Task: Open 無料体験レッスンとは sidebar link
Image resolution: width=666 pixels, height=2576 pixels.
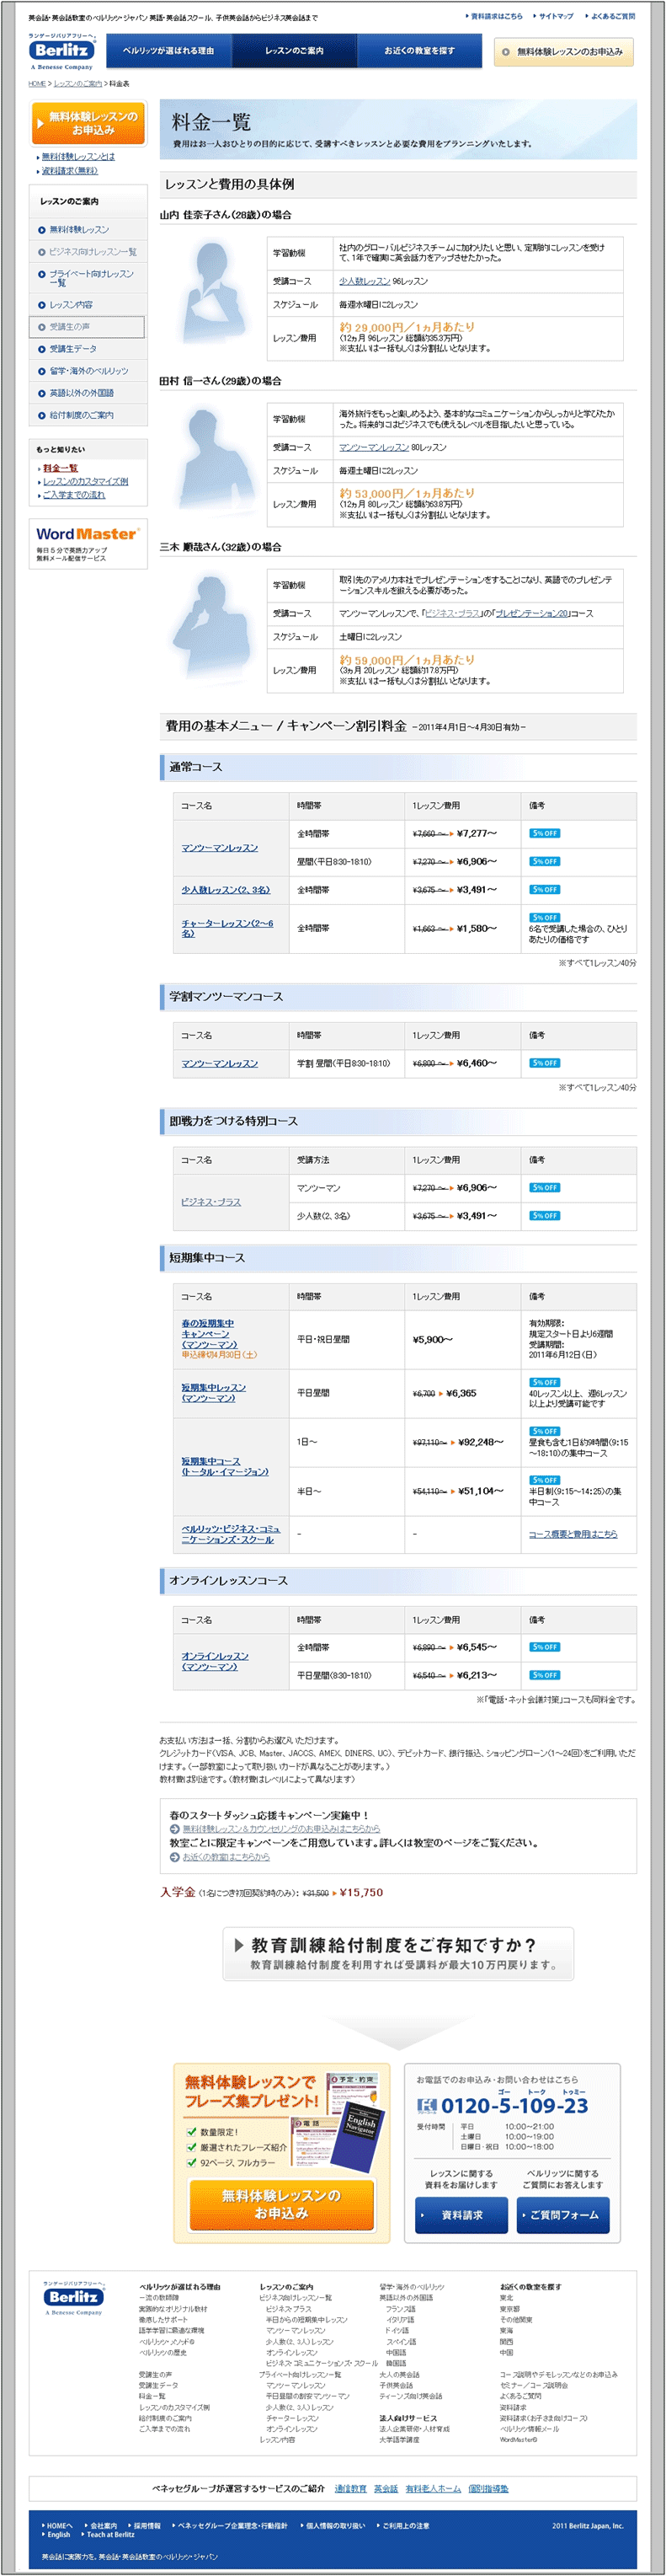Action: click(x=78, y=157)
